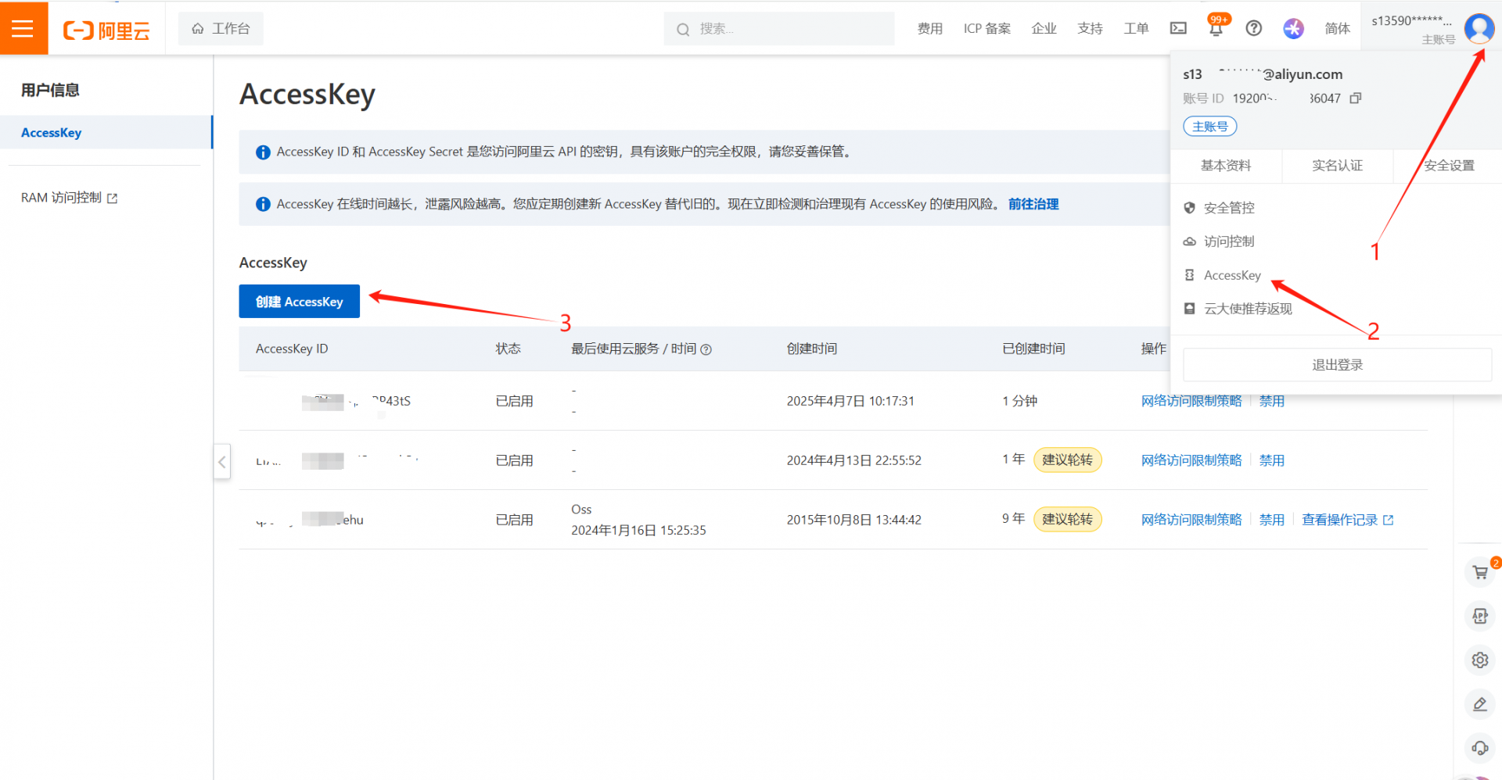Click the 建议轮转 tag on the 1 年 row
1502x780 pixels.
1067,460
